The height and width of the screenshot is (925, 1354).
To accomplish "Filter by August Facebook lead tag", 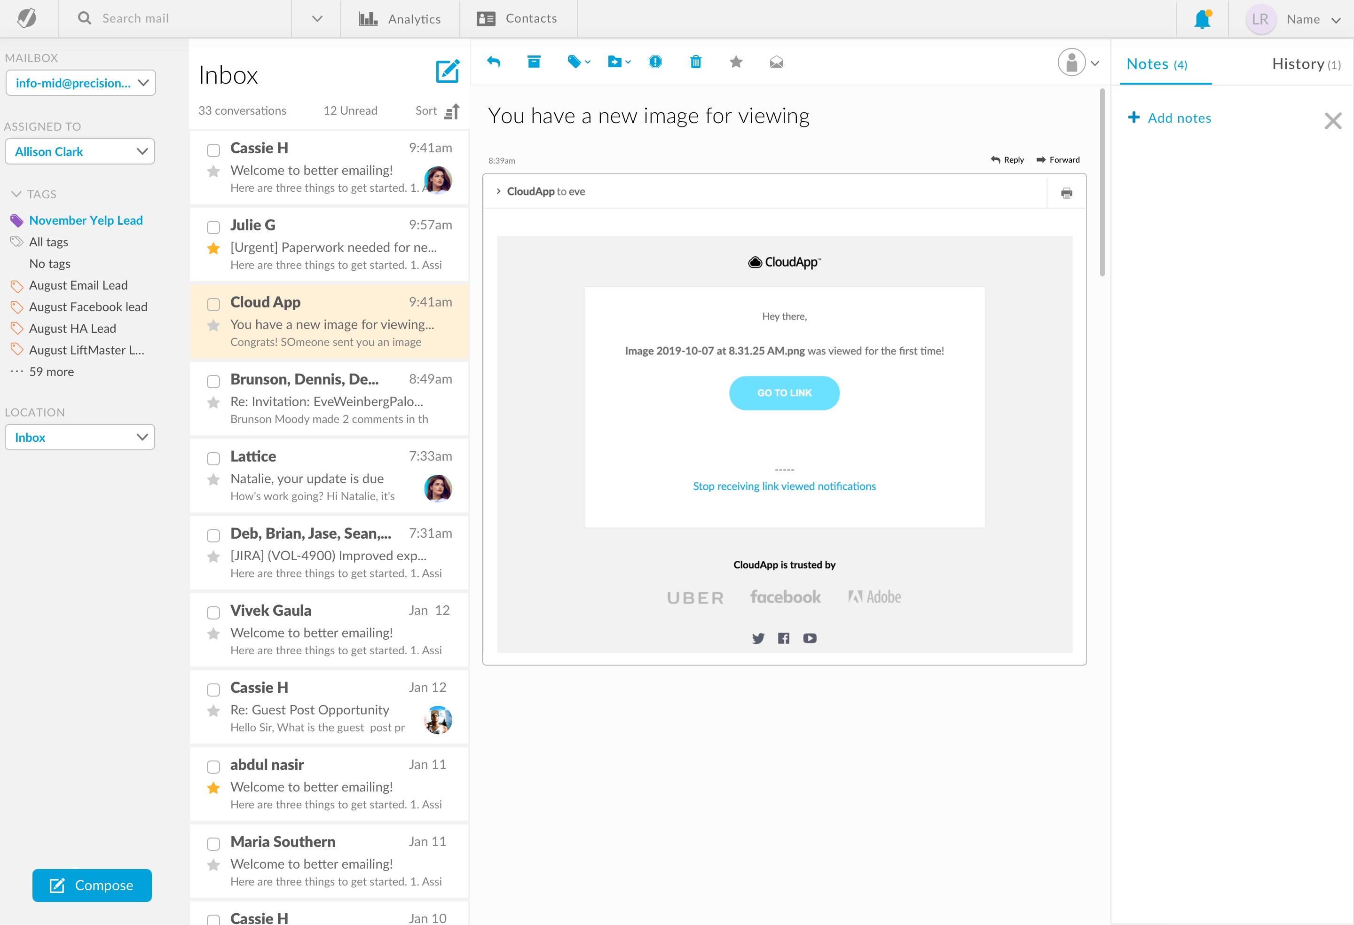I will 88,307.
